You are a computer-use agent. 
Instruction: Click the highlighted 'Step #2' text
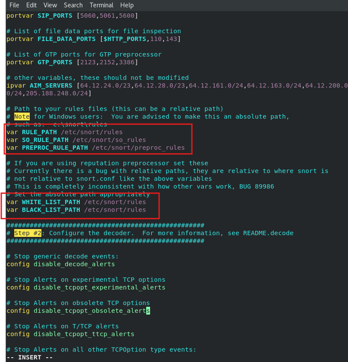28,233
